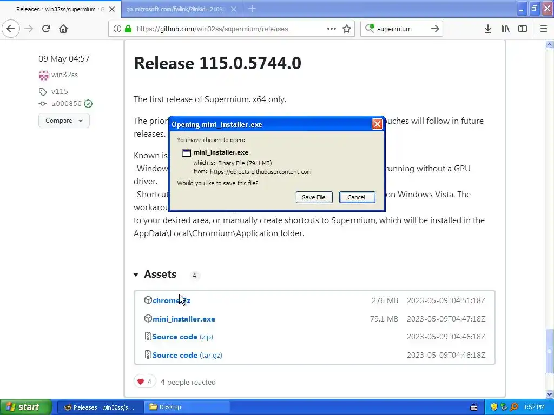Collapse the Assets section triangle
The width and height of the screenshot is (554, 415).
click(x=136, y=275)
